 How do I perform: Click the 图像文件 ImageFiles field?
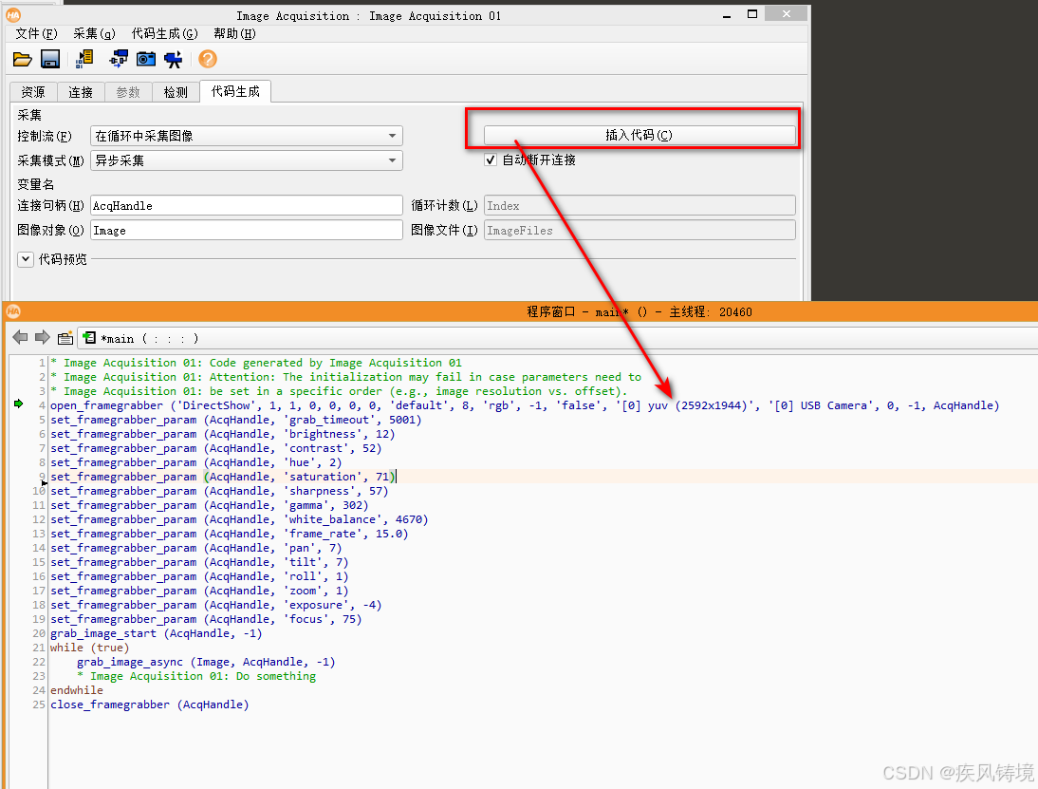pyautogui.click(x=639, y=230)
